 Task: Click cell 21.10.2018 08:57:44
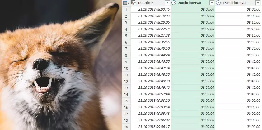(151, 94)
